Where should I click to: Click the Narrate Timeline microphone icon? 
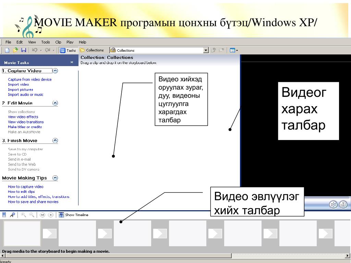pyautogui.click(x=13, y=215)
